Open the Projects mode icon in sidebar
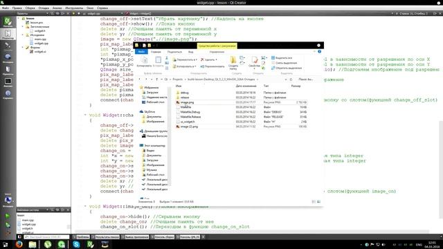Image resolution: width=443 pixels, height=249 pixels. (8, 71)
